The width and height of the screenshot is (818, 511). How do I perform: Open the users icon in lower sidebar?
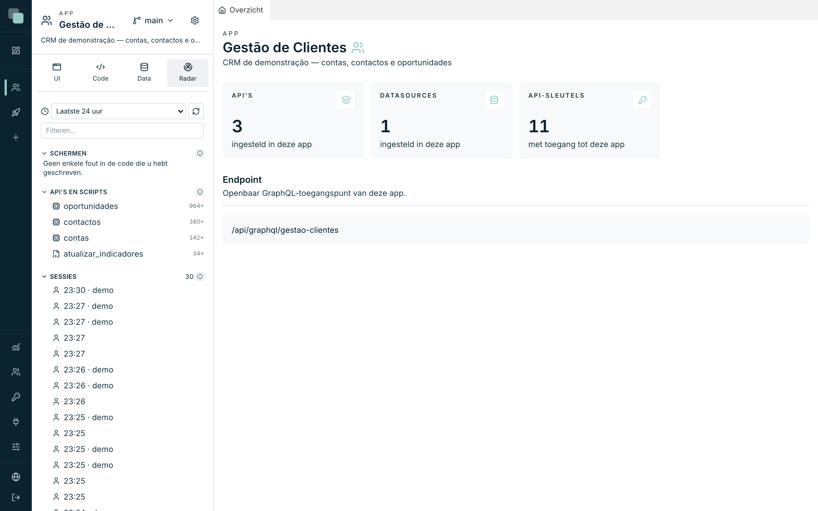(16, 372)
